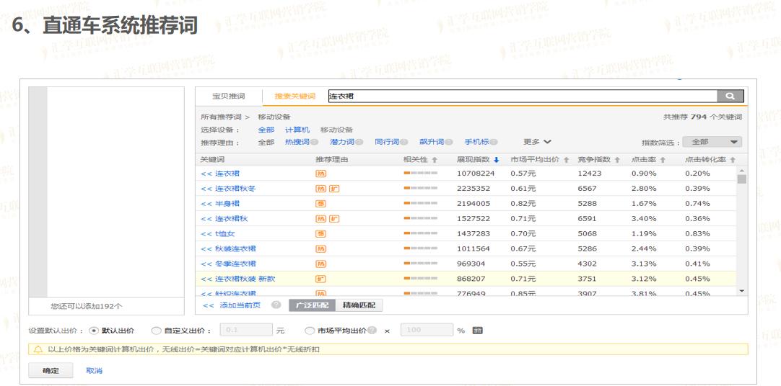
Task: Click the gray info dot beside 同行词
Action: coord(404,143)
